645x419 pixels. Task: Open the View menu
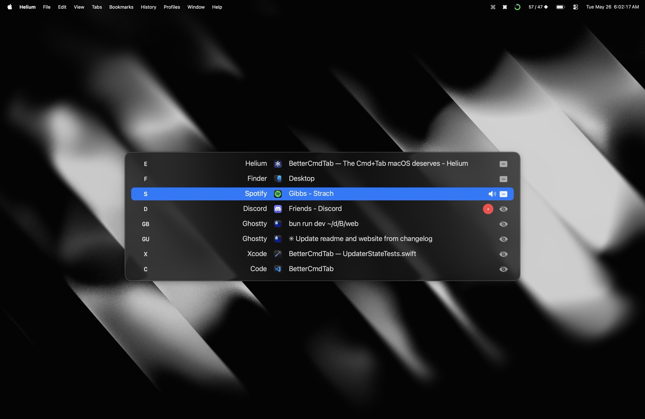pyautogui.click(x=79, y=7)
